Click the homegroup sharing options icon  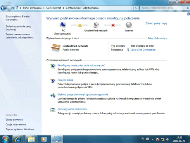pyautogui.click(x=53, y=95)
